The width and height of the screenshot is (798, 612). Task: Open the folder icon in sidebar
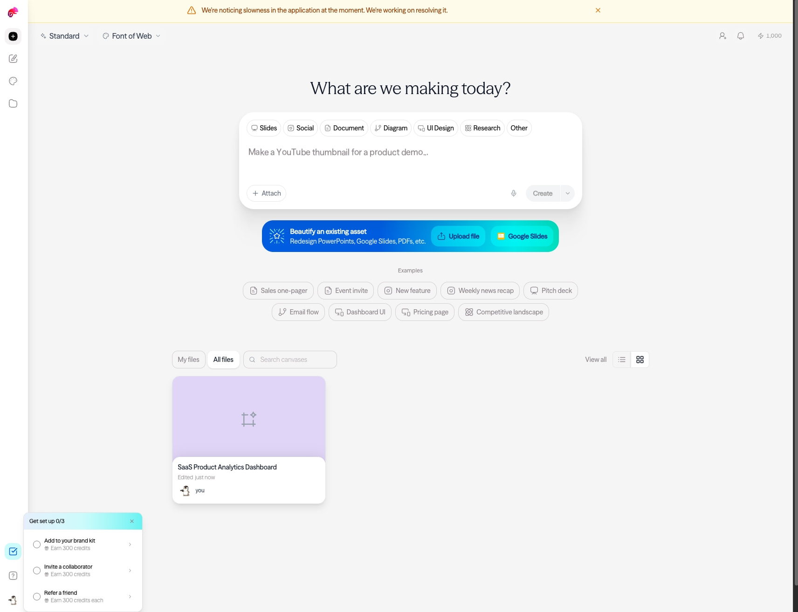coord(13,103)
